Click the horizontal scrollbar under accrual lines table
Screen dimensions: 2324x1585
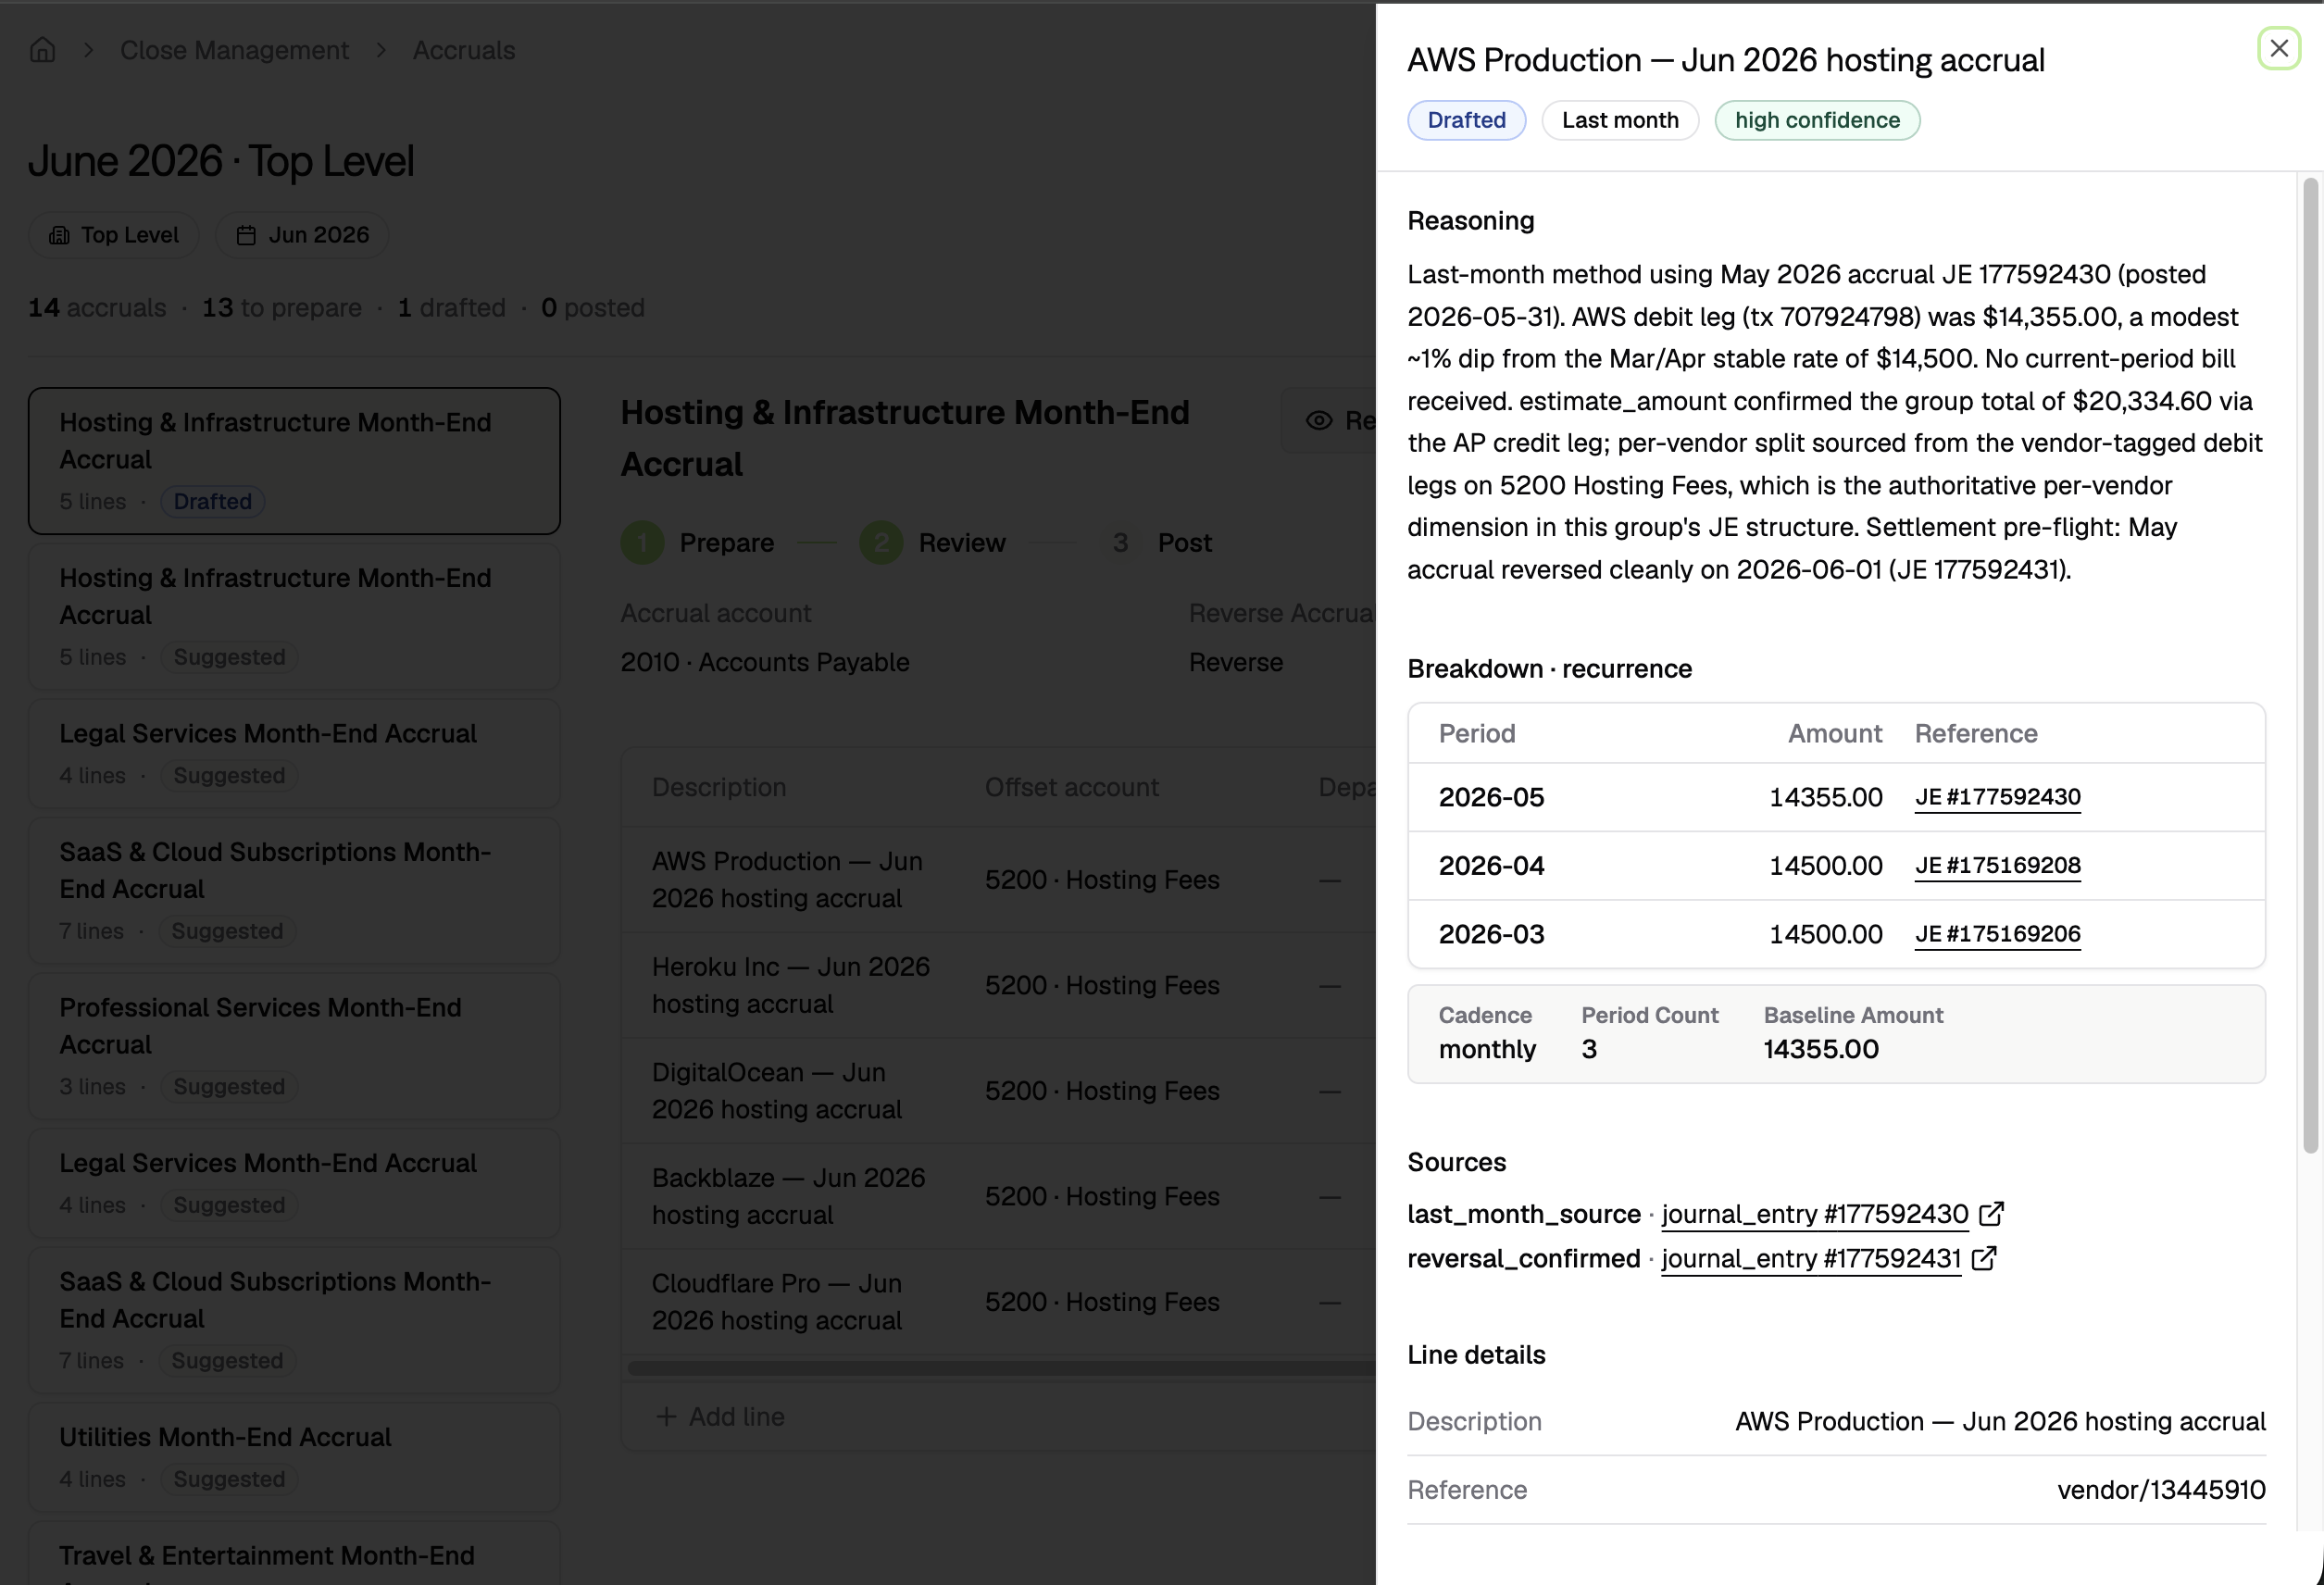pyautogui.click(x=1000, y=1367)
